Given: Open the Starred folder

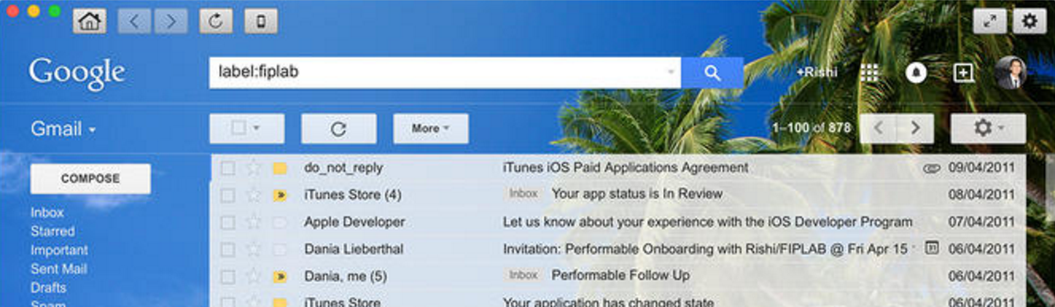Looking at the screenshot, I should coord(53,231).
